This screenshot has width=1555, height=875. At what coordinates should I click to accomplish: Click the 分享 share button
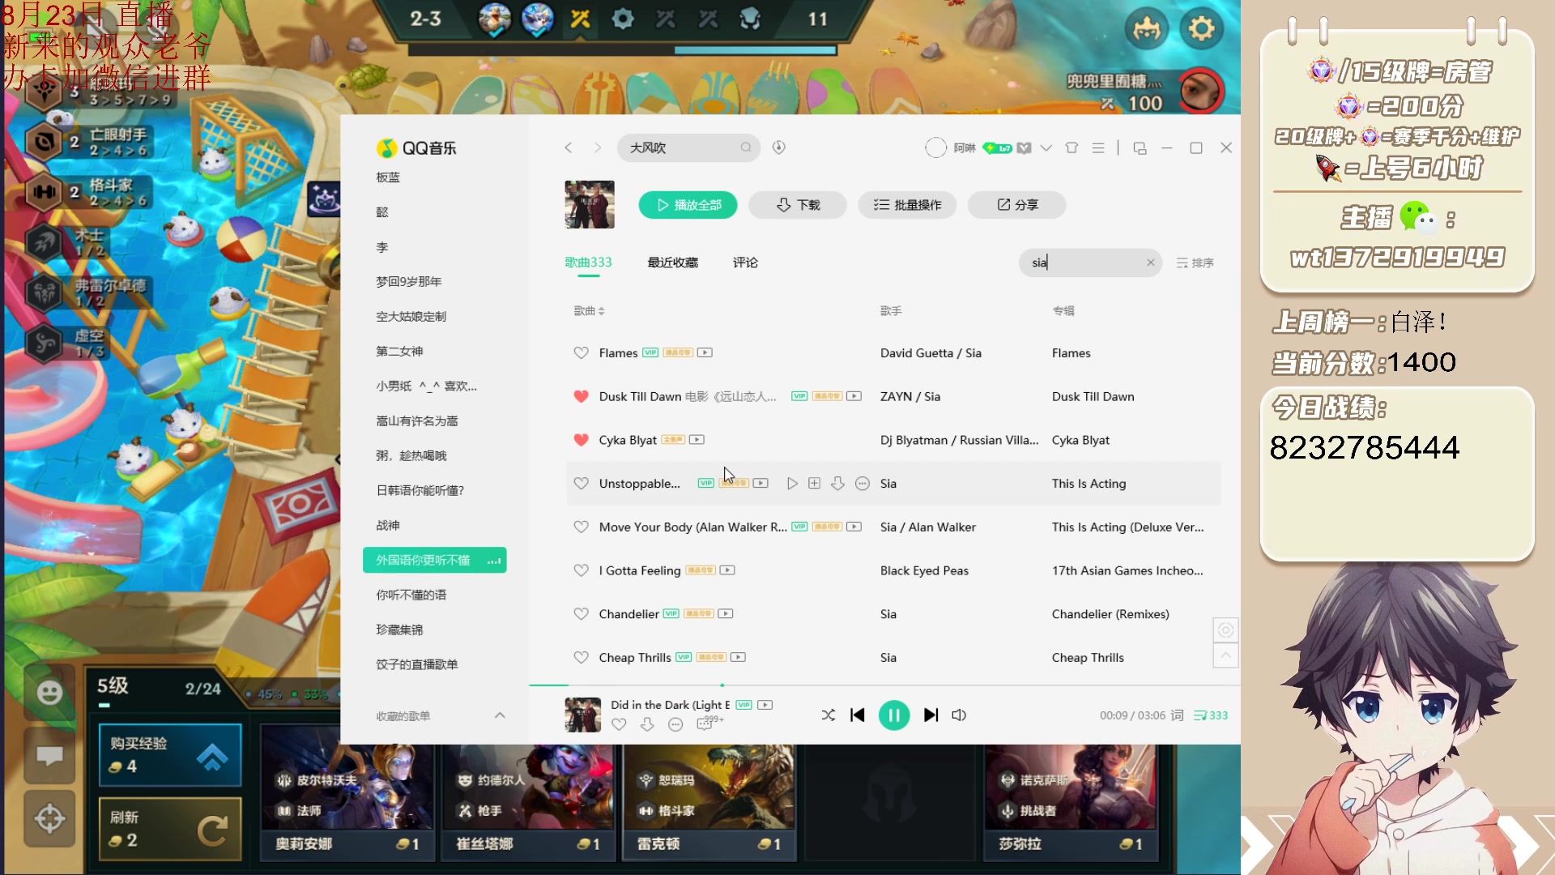click(1017, 205)
